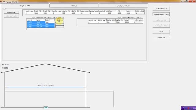Click the 2000 dimension label below the drawing
196x110 pixels.
46,107
